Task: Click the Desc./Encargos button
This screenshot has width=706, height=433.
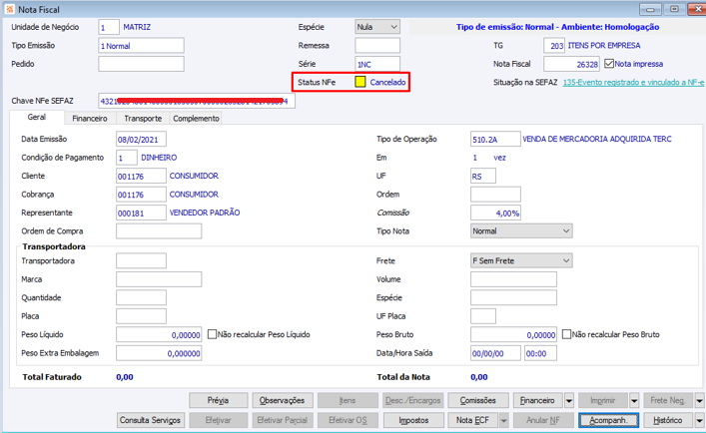Action: (413, 400)
